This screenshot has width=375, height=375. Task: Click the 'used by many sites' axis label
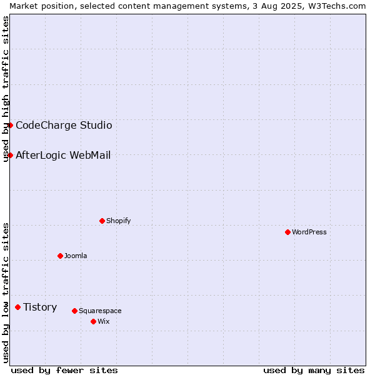(x=314, y=371)
